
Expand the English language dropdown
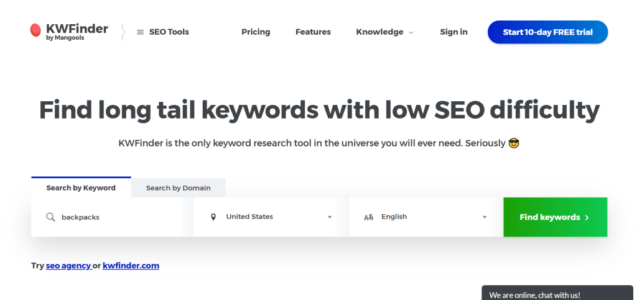click(485, 217)
